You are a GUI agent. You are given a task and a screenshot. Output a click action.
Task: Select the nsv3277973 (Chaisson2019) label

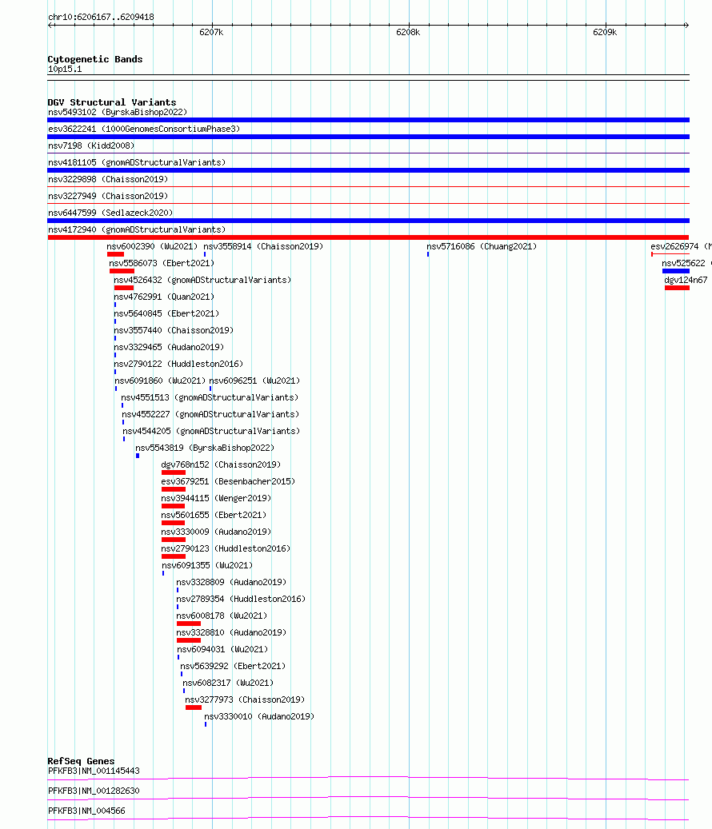[x=245, y=700]
